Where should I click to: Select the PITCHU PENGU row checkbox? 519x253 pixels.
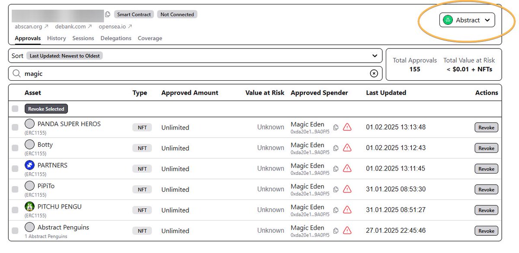[x=15, y=210]
